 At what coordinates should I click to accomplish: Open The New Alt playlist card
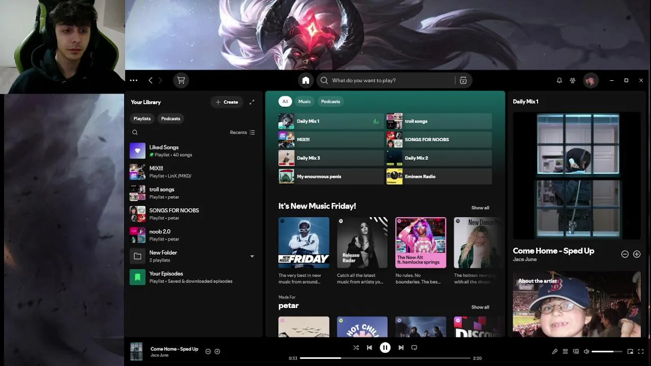pos(421,251)
